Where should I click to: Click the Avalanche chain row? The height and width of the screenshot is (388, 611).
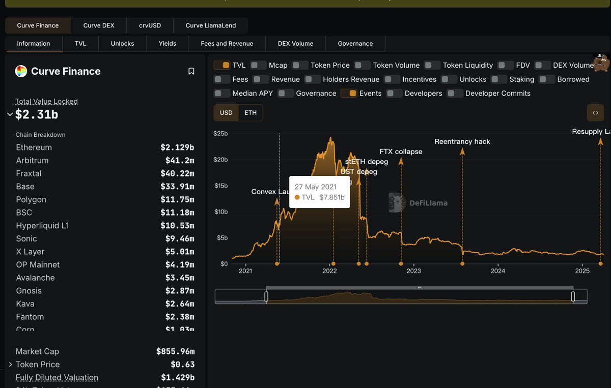(105, 278)
